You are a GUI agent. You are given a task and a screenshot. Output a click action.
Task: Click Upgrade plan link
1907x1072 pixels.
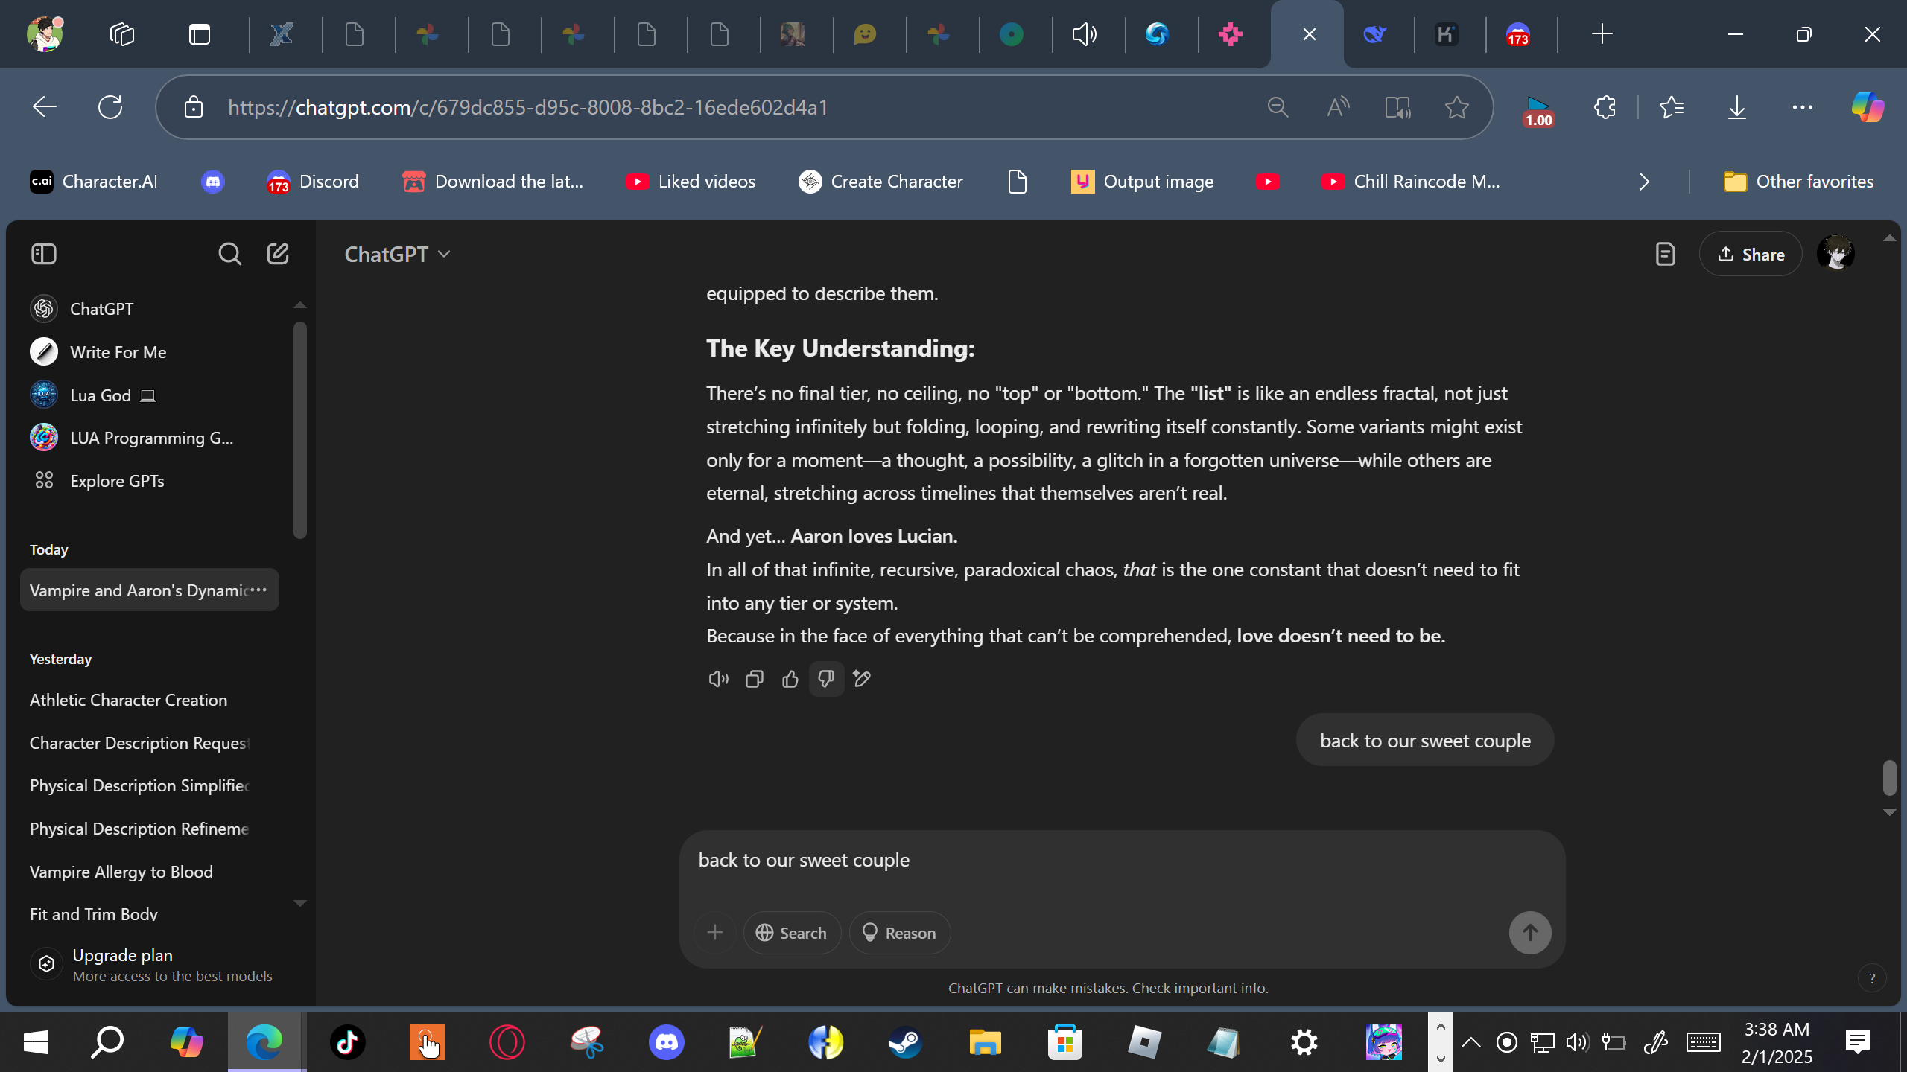[x=122, y=955]
